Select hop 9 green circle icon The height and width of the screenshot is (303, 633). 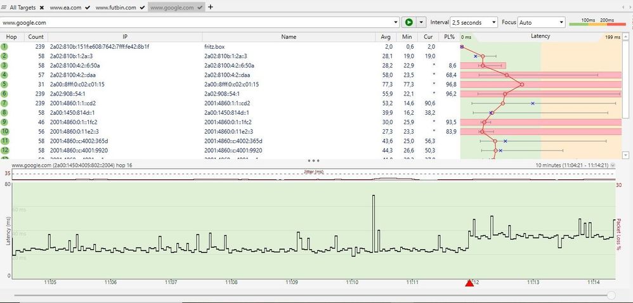4,122
